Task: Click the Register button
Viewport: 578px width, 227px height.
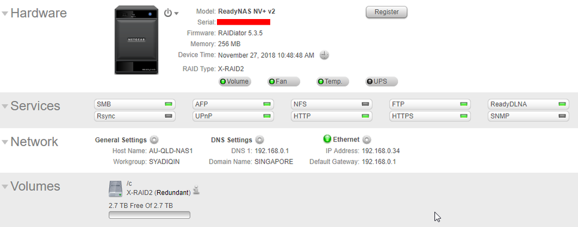Action: pos(386,12)
